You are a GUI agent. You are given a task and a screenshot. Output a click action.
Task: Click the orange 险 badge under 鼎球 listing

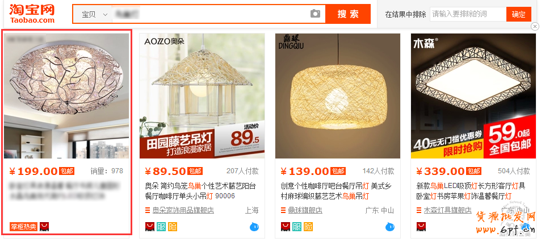pyautogui.click(x=308, y=227)
